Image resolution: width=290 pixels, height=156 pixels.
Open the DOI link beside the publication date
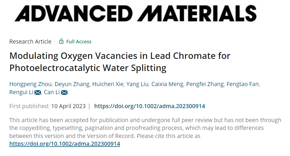click(150, 106)
